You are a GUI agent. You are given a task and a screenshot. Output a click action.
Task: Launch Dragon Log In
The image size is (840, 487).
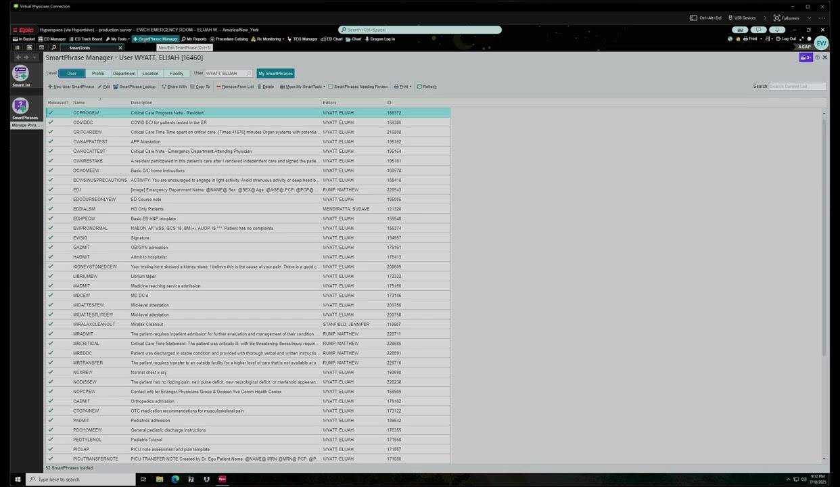[x=380, y=39]
